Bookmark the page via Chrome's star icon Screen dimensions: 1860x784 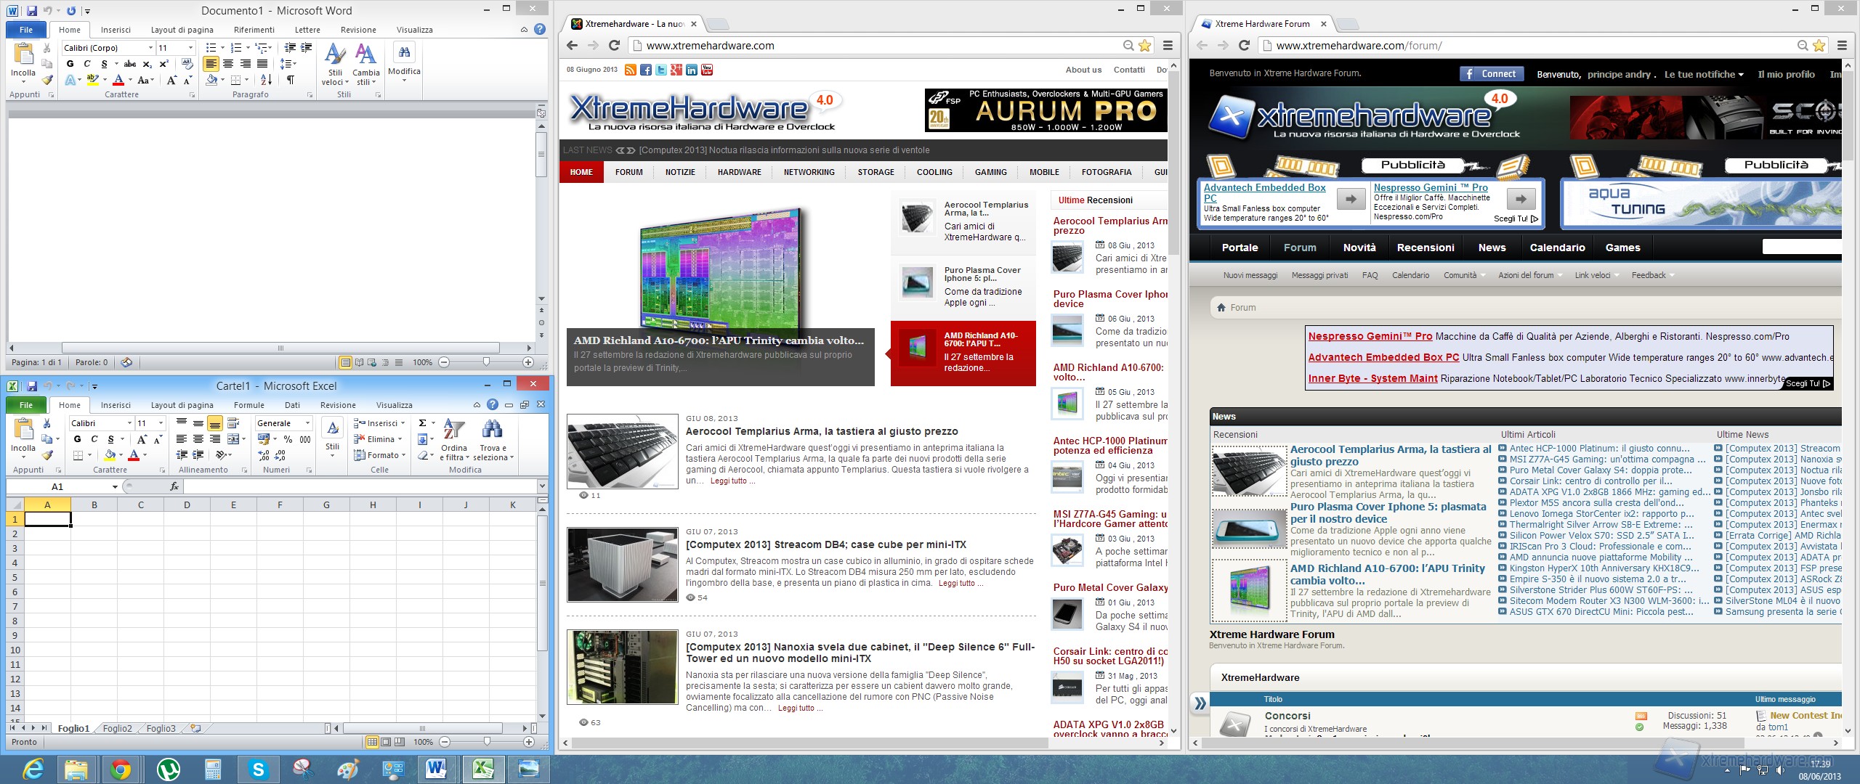pos(1144,45)
